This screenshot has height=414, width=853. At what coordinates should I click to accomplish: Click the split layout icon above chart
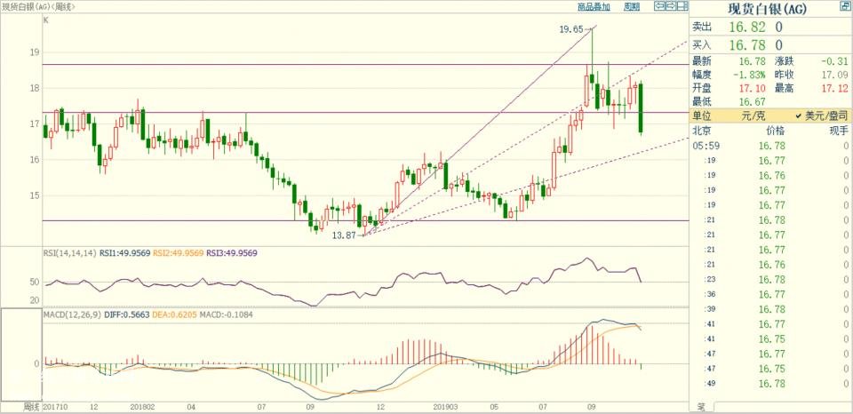pos(682,6)
